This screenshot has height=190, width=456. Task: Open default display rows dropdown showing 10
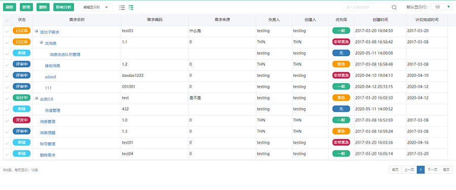[441, 7]
